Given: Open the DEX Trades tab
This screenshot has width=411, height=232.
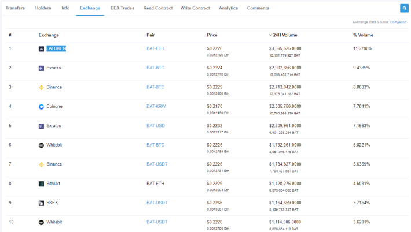Looking at the screenshot, I should pyautogui.click(x=122, y=8).
